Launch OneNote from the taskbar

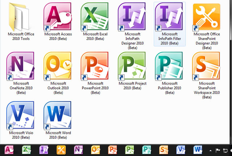pyautogui.click(x=78, y=150)
